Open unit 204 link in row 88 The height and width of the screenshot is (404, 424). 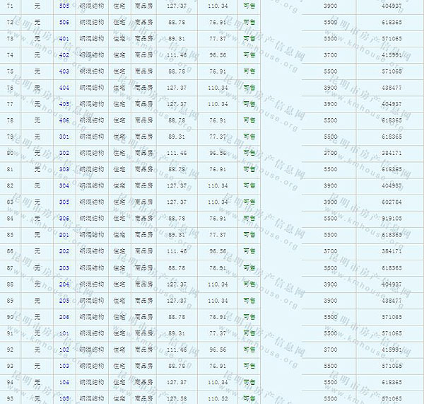click(x=64, y=284)
